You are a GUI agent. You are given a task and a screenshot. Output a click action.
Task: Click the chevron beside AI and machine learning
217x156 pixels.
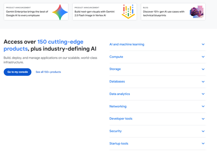(203, 44)
